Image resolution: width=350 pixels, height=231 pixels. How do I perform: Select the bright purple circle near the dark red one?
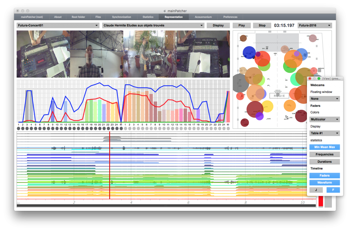point(259,116)
